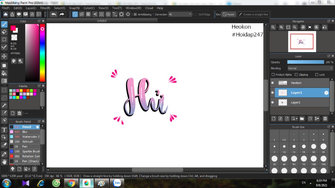
Task: Click the rainbow hue bar
Action: tap(43, 53)
